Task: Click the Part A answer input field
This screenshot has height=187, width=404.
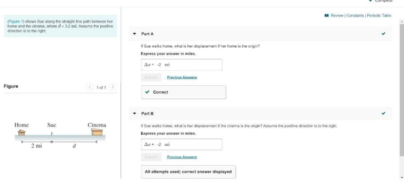Action: (181, 65)
